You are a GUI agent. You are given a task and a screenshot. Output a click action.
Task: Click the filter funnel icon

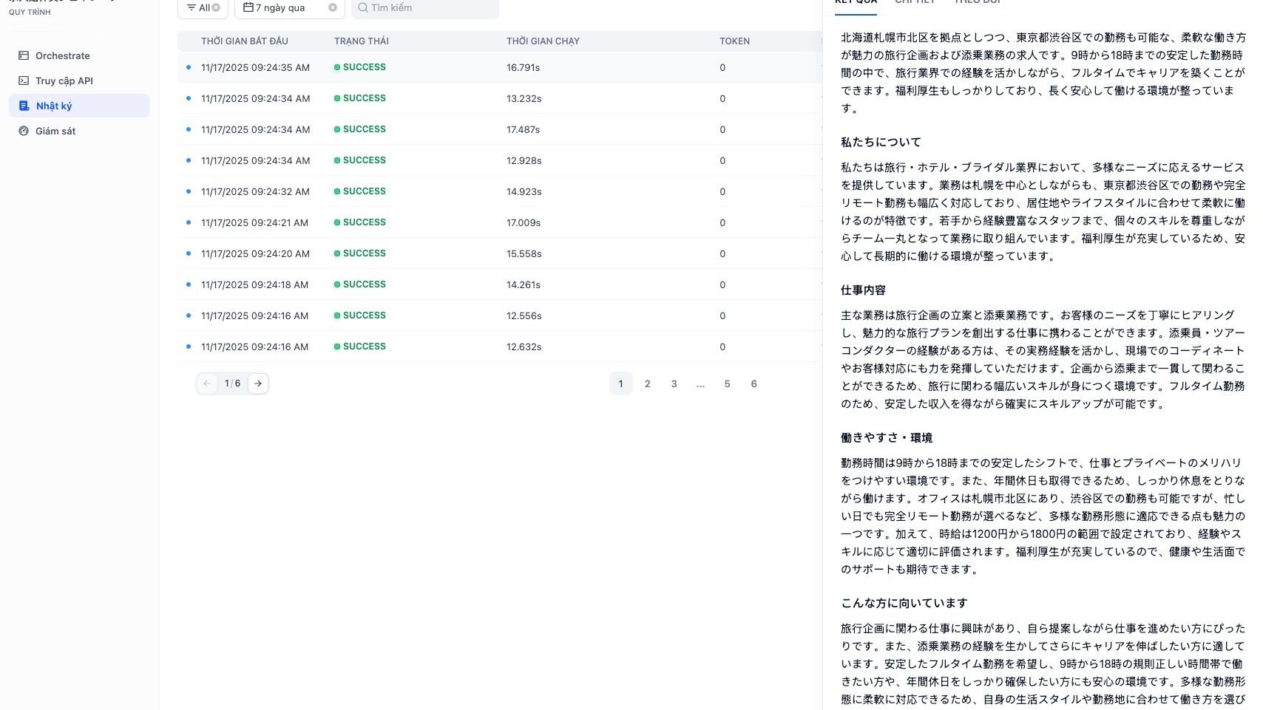pos(191,7)
